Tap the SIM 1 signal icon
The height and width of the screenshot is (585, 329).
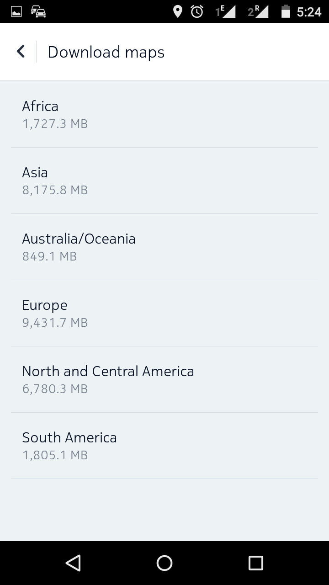226,11
